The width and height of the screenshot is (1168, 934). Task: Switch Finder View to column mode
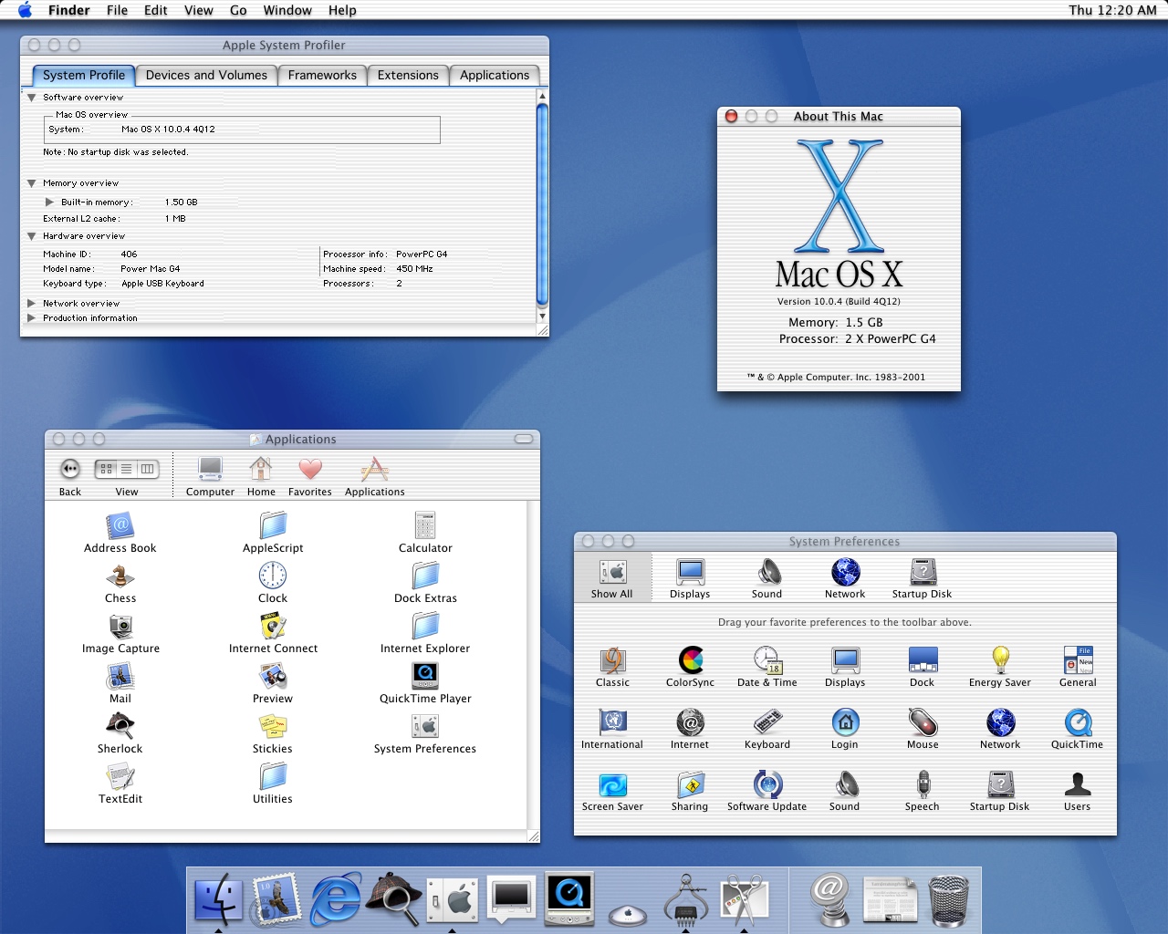(x=147, y=469)
